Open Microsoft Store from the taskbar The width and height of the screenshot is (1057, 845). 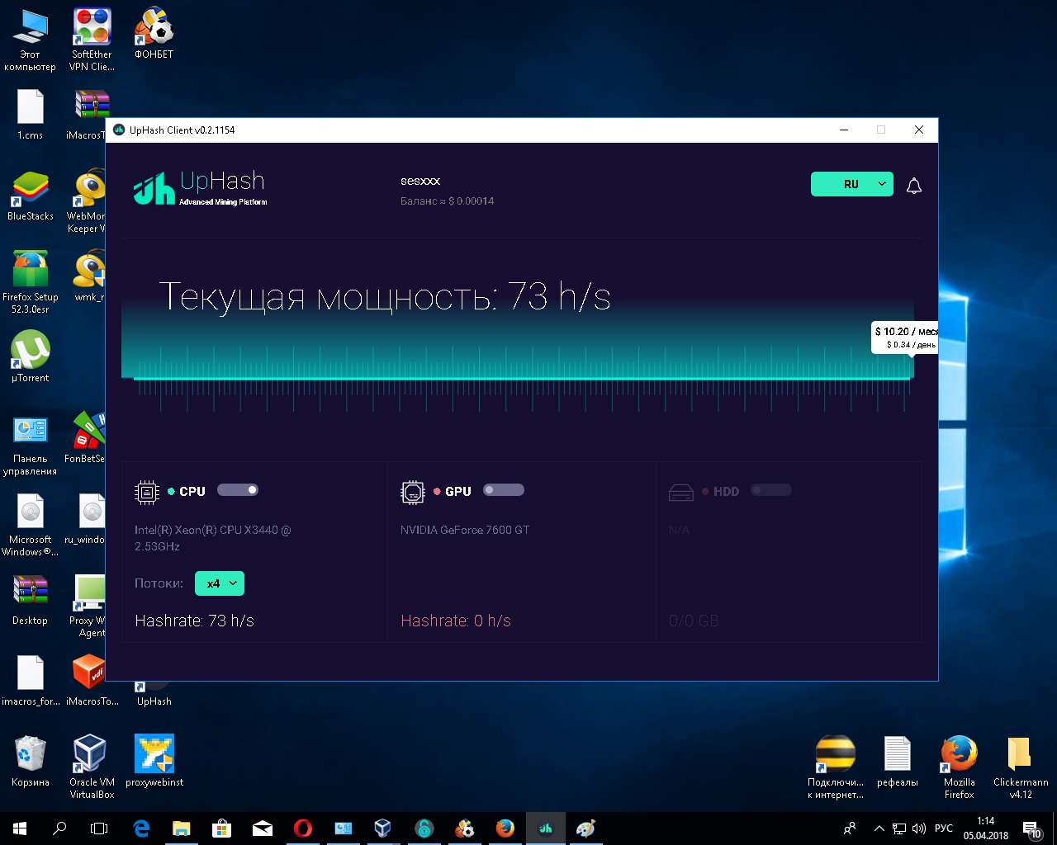tap(221, 828)
